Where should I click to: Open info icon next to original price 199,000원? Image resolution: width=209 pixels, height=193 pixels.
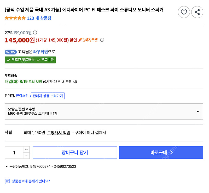(35, 32)
